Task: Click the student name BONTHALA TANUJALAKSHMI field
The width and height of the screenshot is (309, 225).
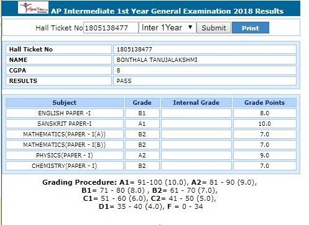Action: coord(205,60)
